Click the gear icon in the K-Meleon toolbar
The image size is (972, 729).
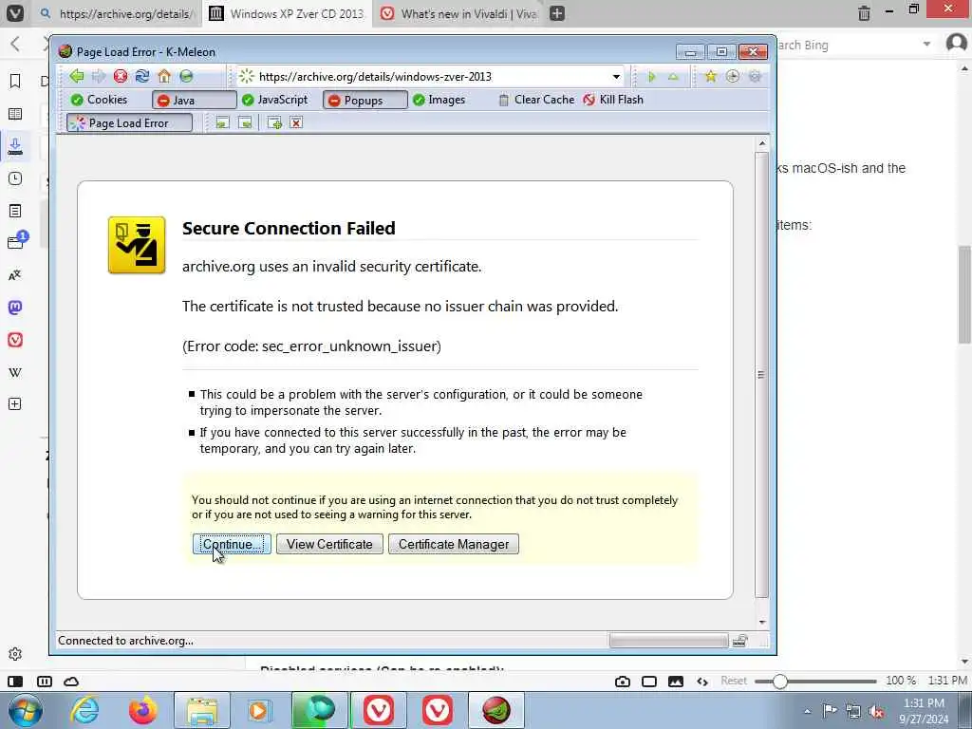(x=755, y=76)
